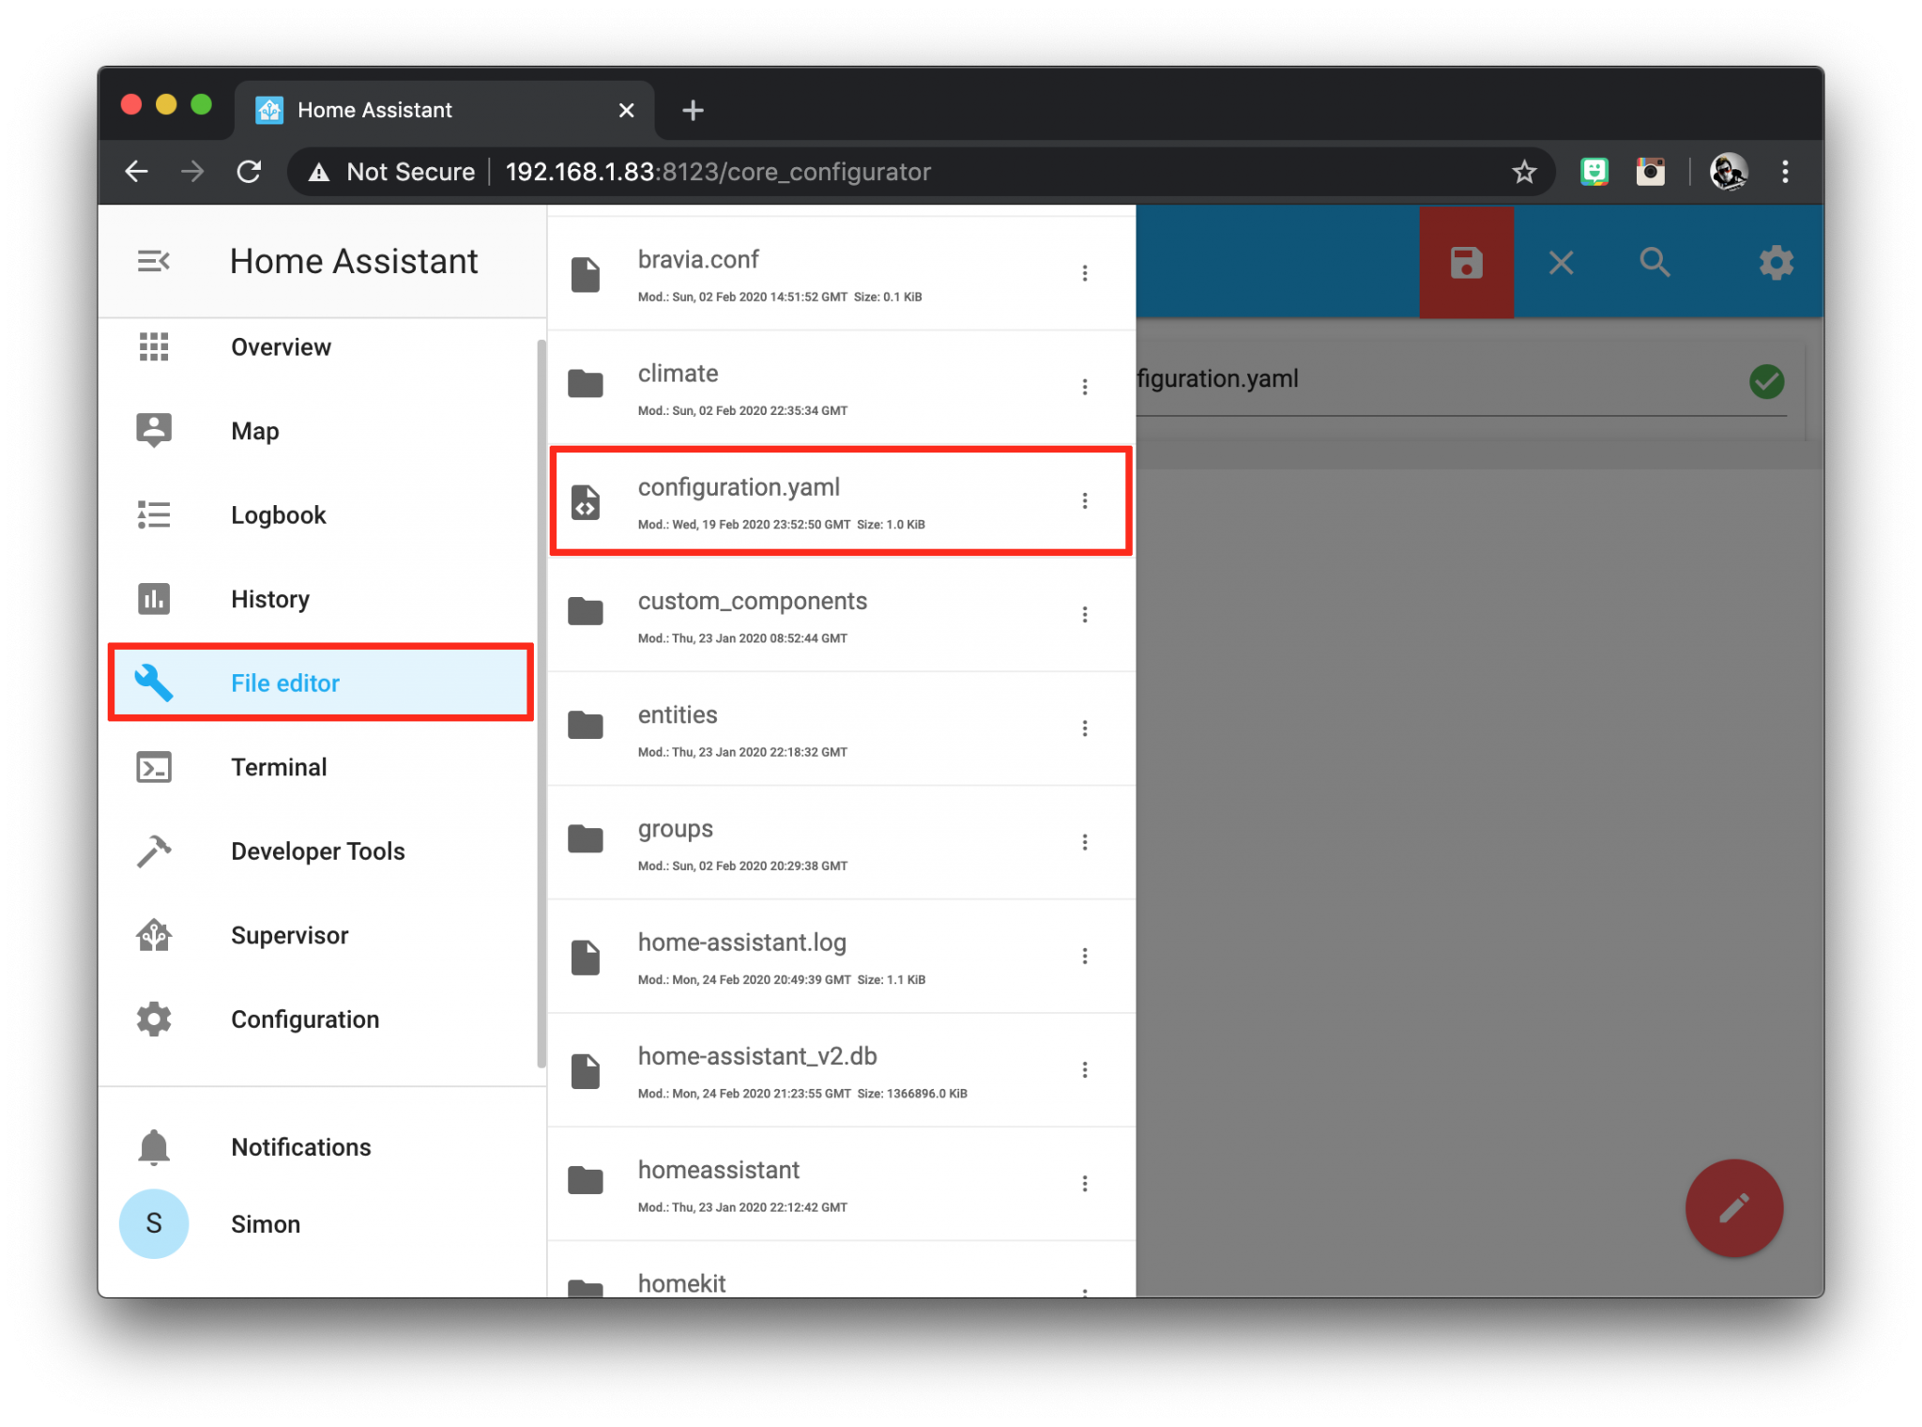1922x1427 pixels.
Task: Click the red pencil edit button
Action: point(1733,1209)
